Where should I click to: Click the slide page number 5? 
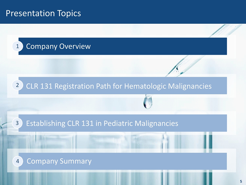[x=241, y=182]
